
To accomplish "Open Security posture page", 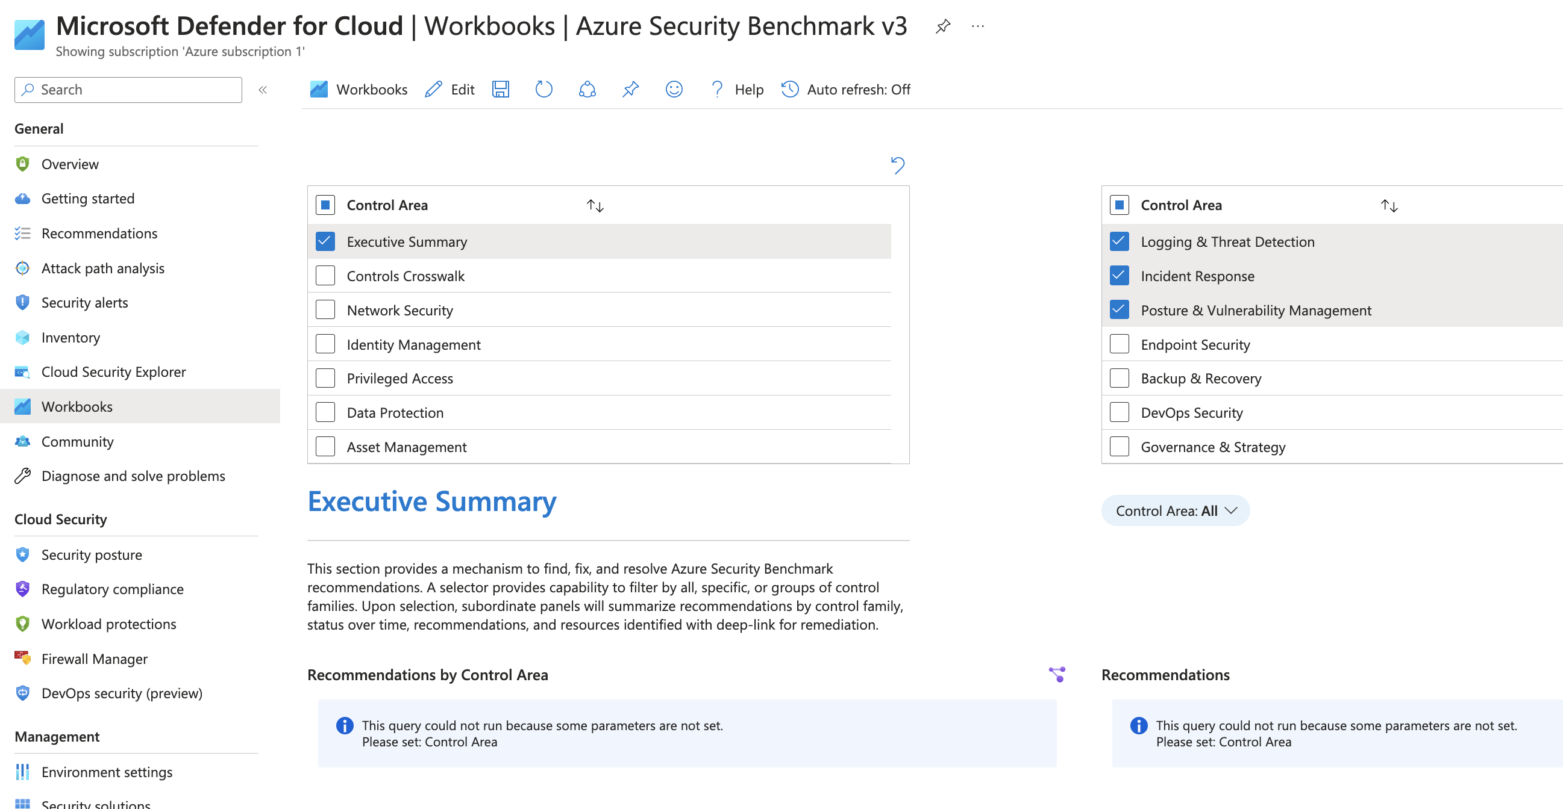I will tap(140, 555).
